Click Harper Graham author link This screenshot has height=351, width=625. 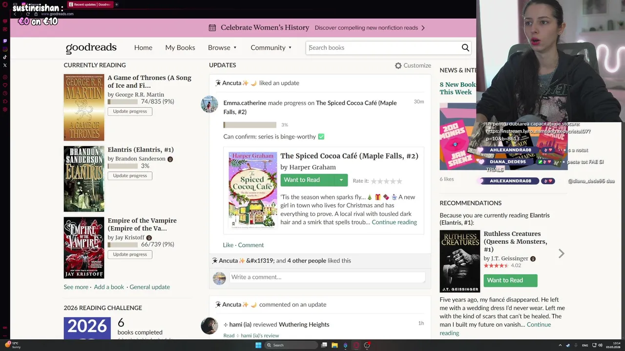click(312, 167)
